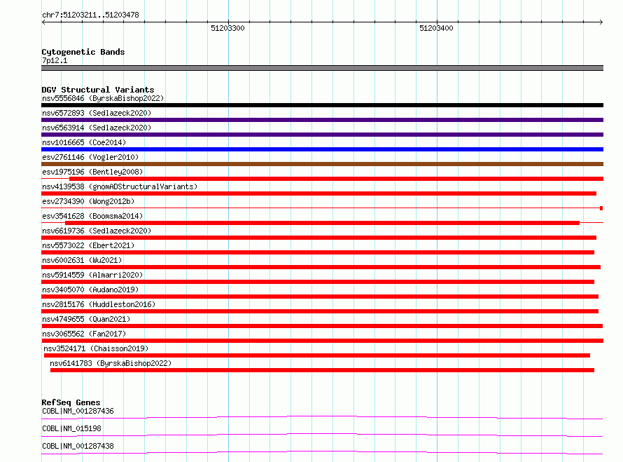
Task: Click the red nsv3065562 variant bar
Action: tap(322, 341)
